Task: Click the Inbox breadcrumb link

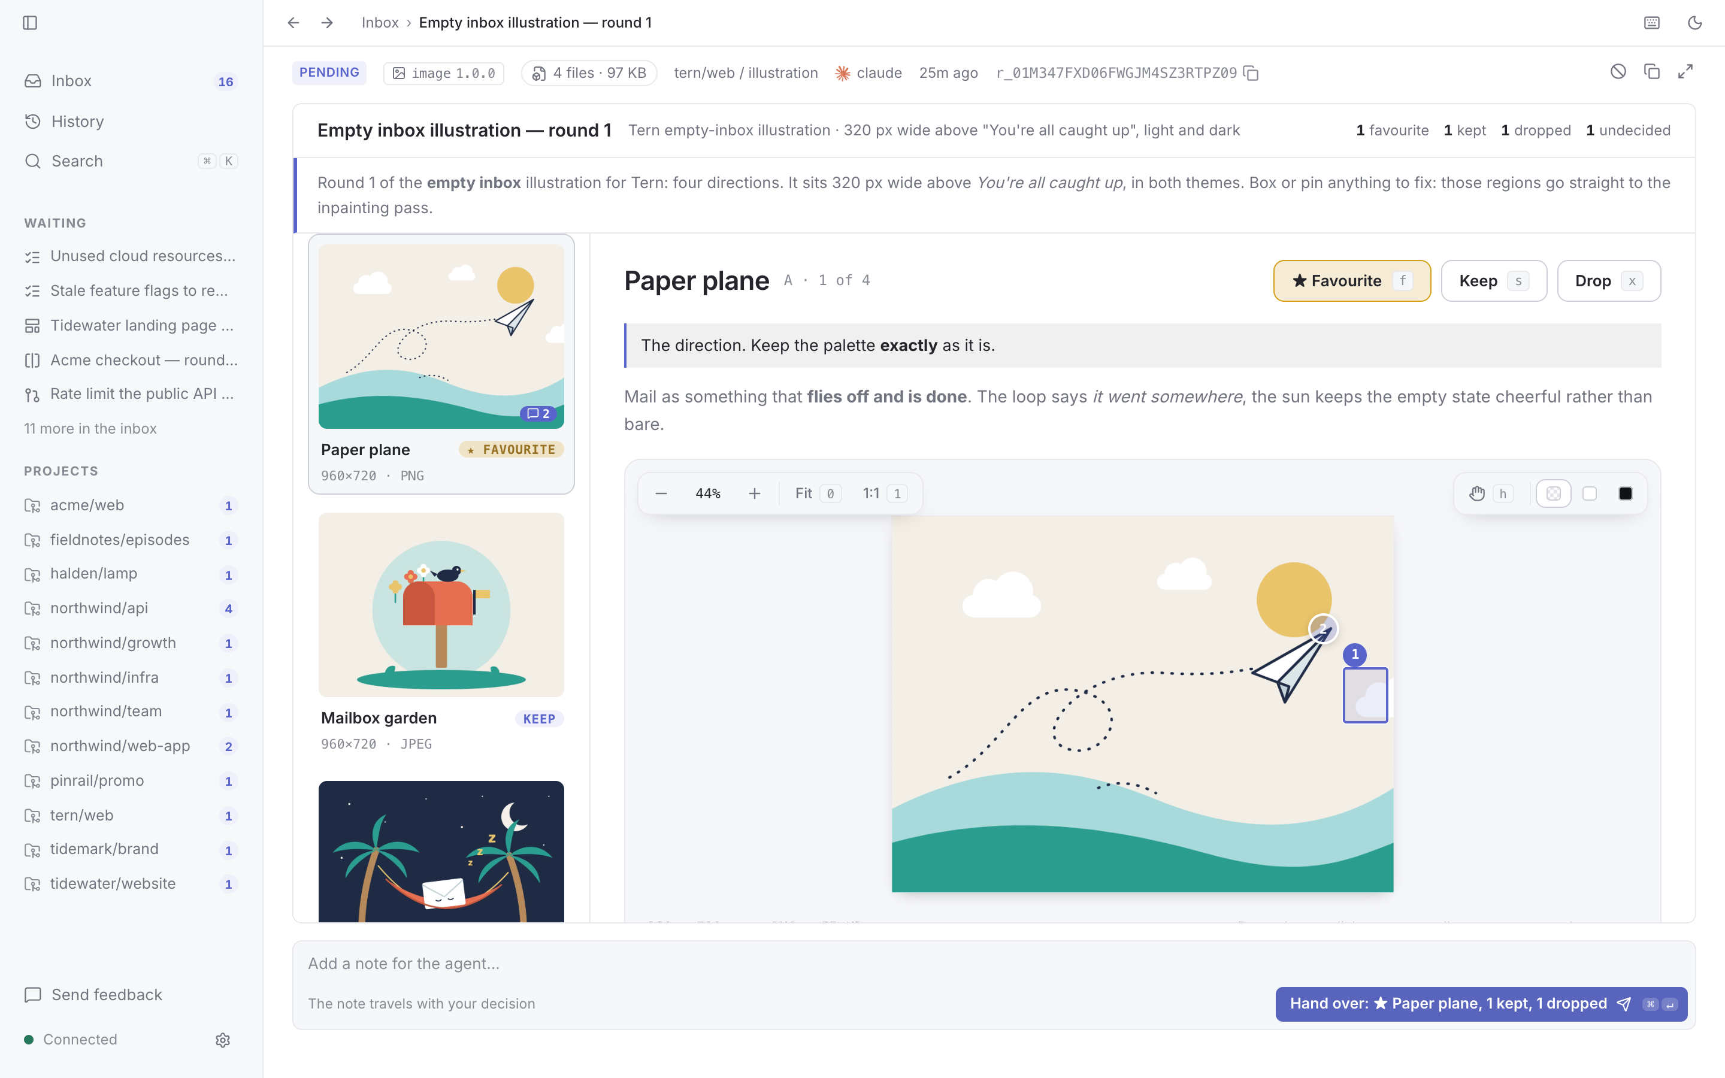Action: pyautogui.click(x=380, y=23)
